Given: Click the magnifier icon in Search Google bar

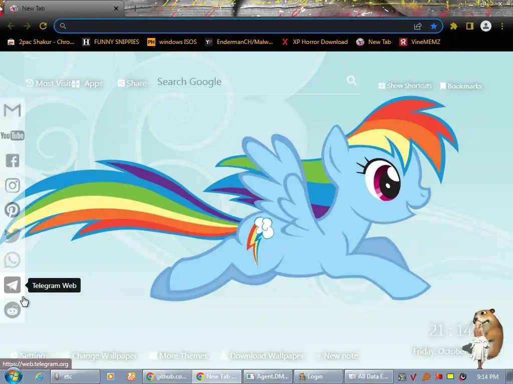Looking at the screenshot, I should (352, 80).
